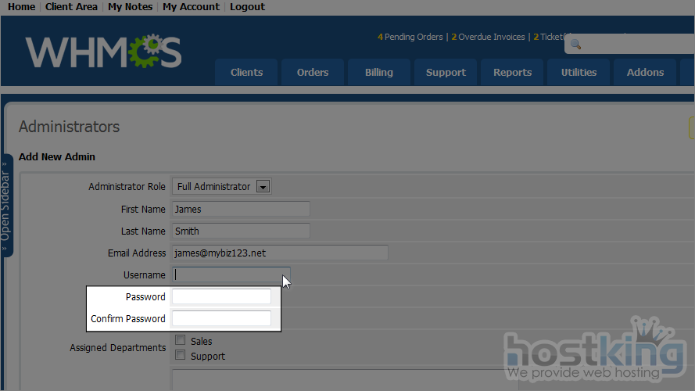695x391 pixels.
Task: Open the Client Area link
Action: click(71, 7)
